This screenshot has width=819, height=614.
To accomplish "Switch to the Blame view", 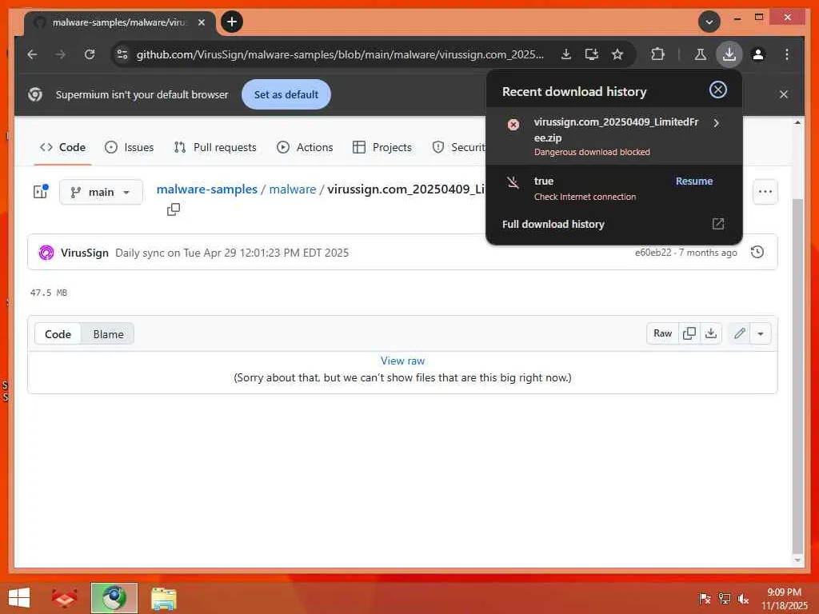I will (108, 334).
